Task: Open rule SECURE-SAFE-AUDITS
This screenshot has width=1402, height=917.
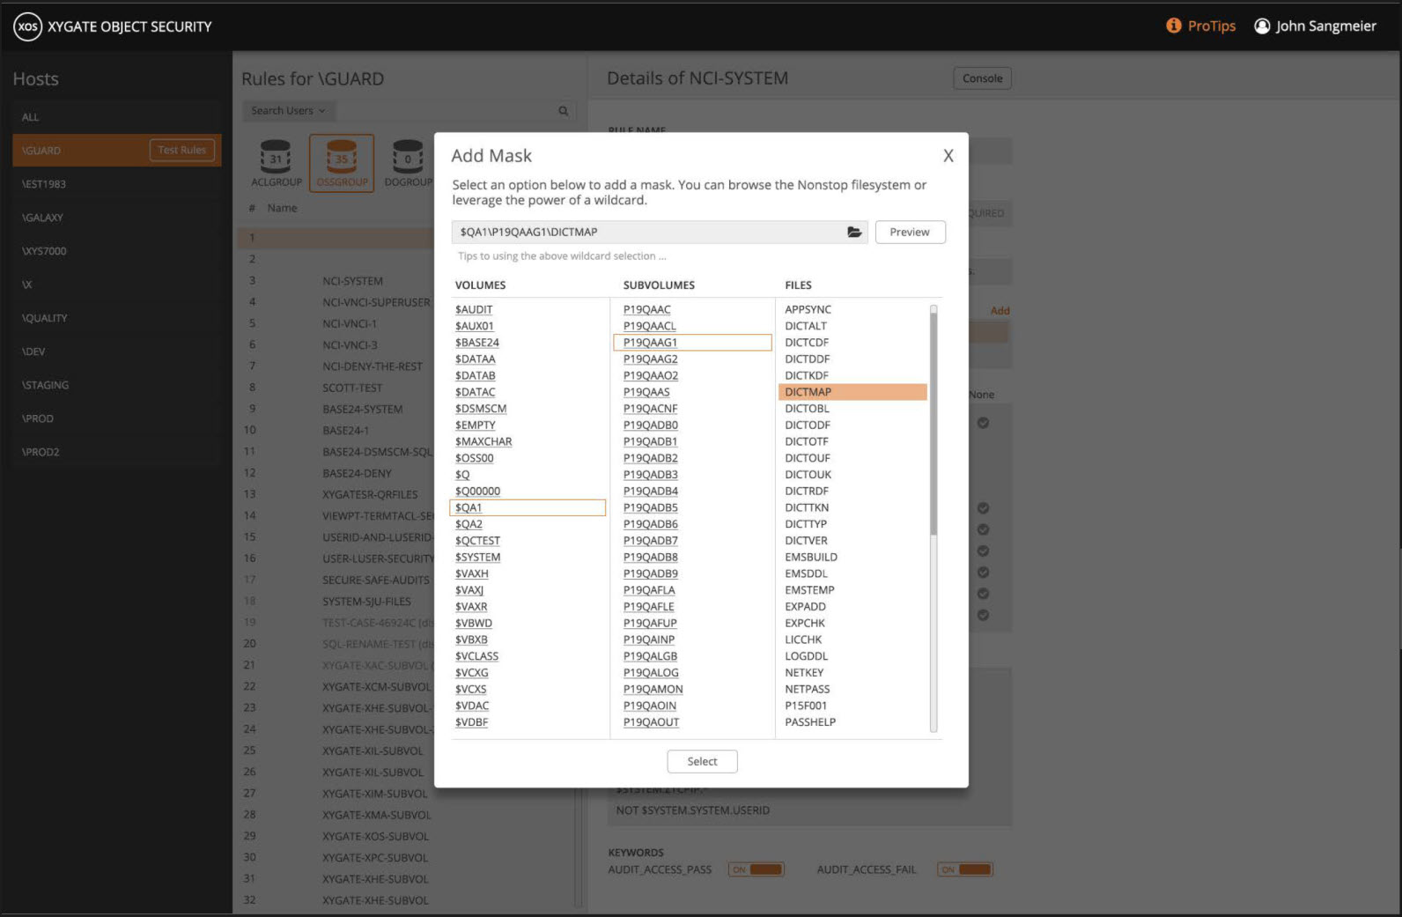Action: click(375, 580)
